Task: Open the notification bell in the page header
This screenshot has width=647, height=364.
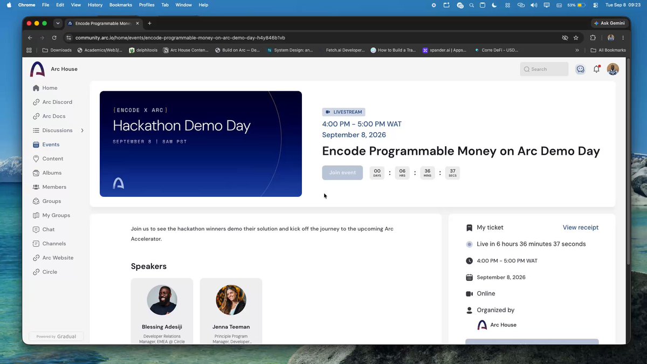Action: coord(596,69)
